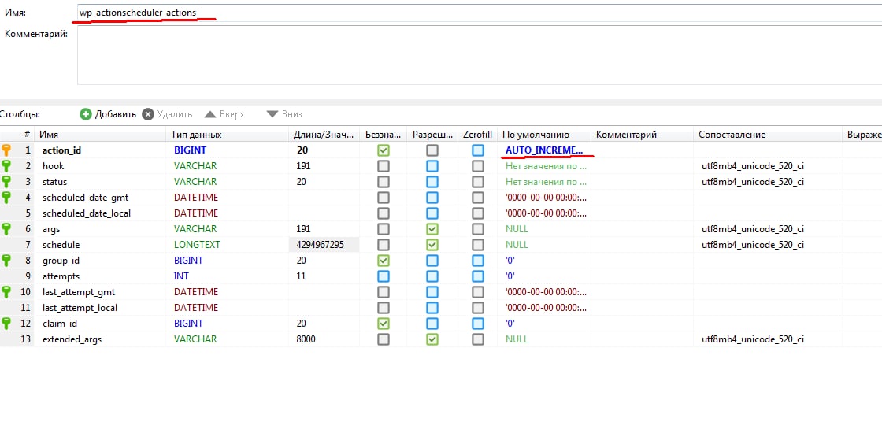The width and height of the screenshot is (882, 422).
Task: Open LONGTEXT data type of schedule
Action: (197, 245)
